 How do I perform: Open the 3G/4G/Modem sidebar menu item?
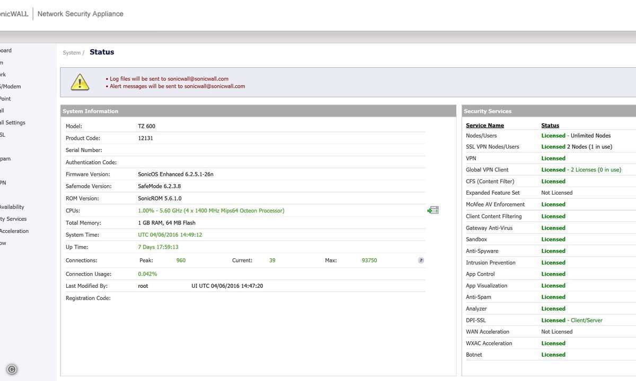point(11,87)
